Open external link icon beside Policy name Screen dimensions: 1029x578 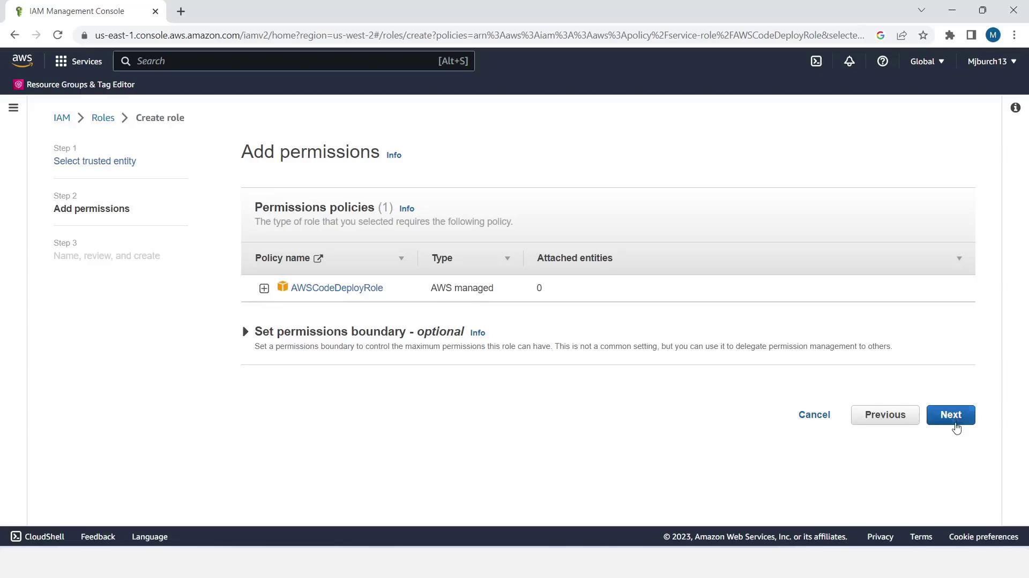(x=318, y=258)
